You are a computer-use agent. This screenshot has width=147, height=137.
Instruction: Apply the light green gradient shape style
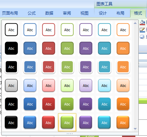(67, 85)
